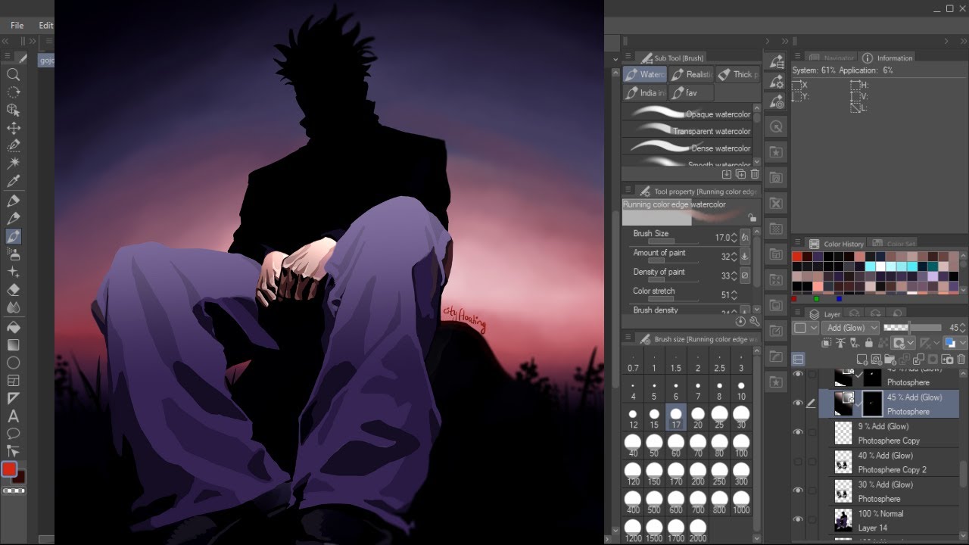Adjust the Density of paint stepper
Screen dimensions: 969x545
(734, 276)
